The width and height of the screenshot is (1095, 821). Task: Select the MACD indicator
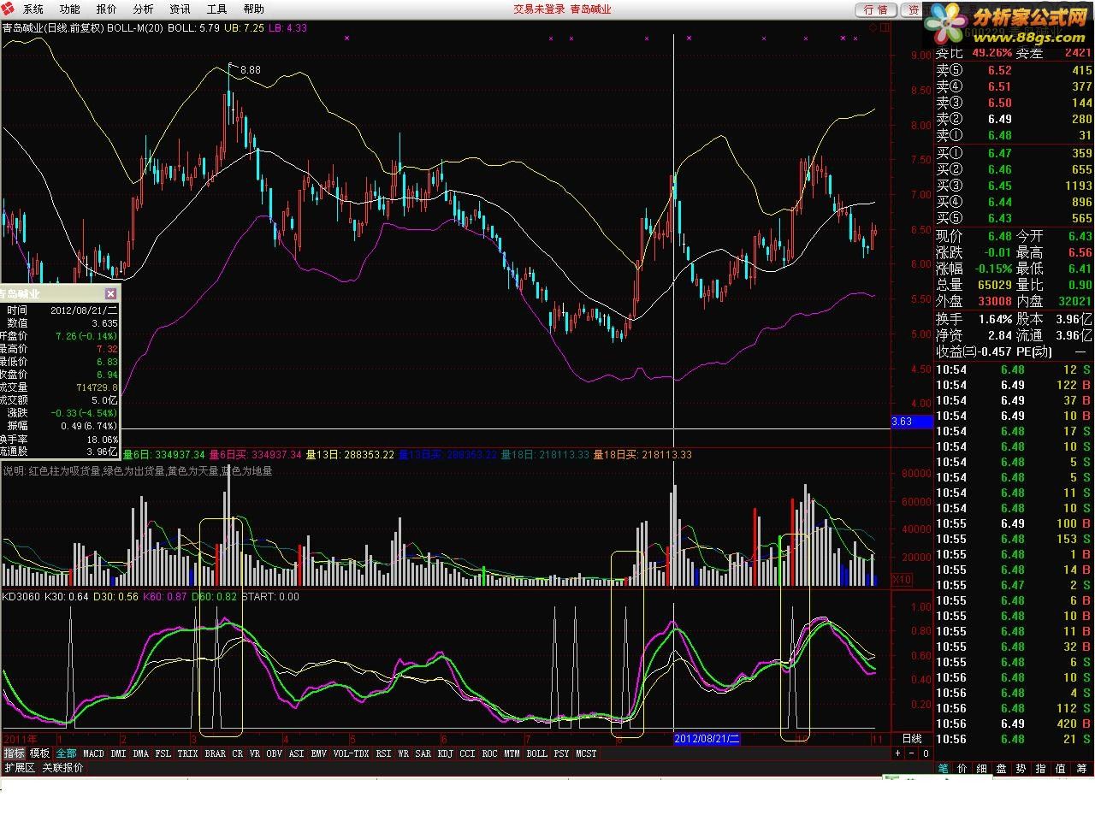click(94, 753)
